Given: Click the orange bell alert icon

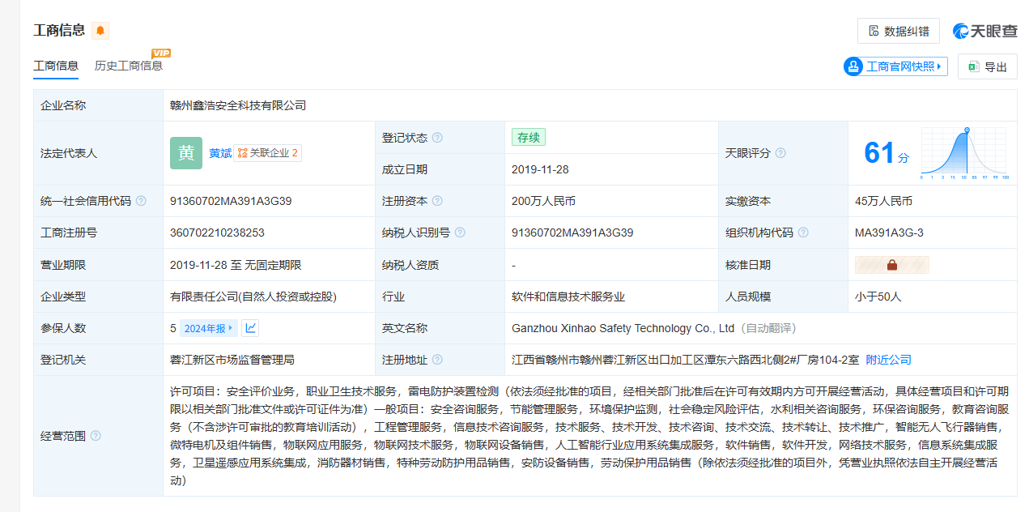Looking at the screenshot, I should coord(100,31).
